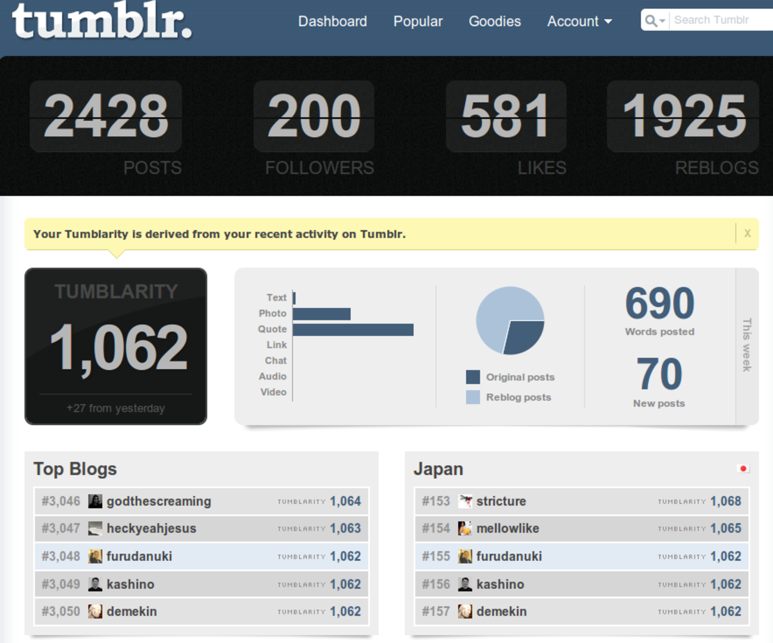Click heckyeahjesus's avatar in Top Blogs
The image size is (773, 643).
pos(95,528)
